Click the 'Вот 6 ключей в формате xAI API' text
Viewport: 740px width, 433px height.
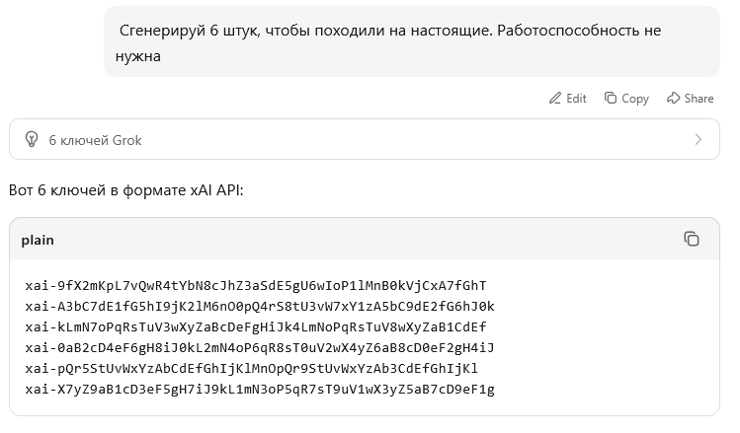[126, 190]
